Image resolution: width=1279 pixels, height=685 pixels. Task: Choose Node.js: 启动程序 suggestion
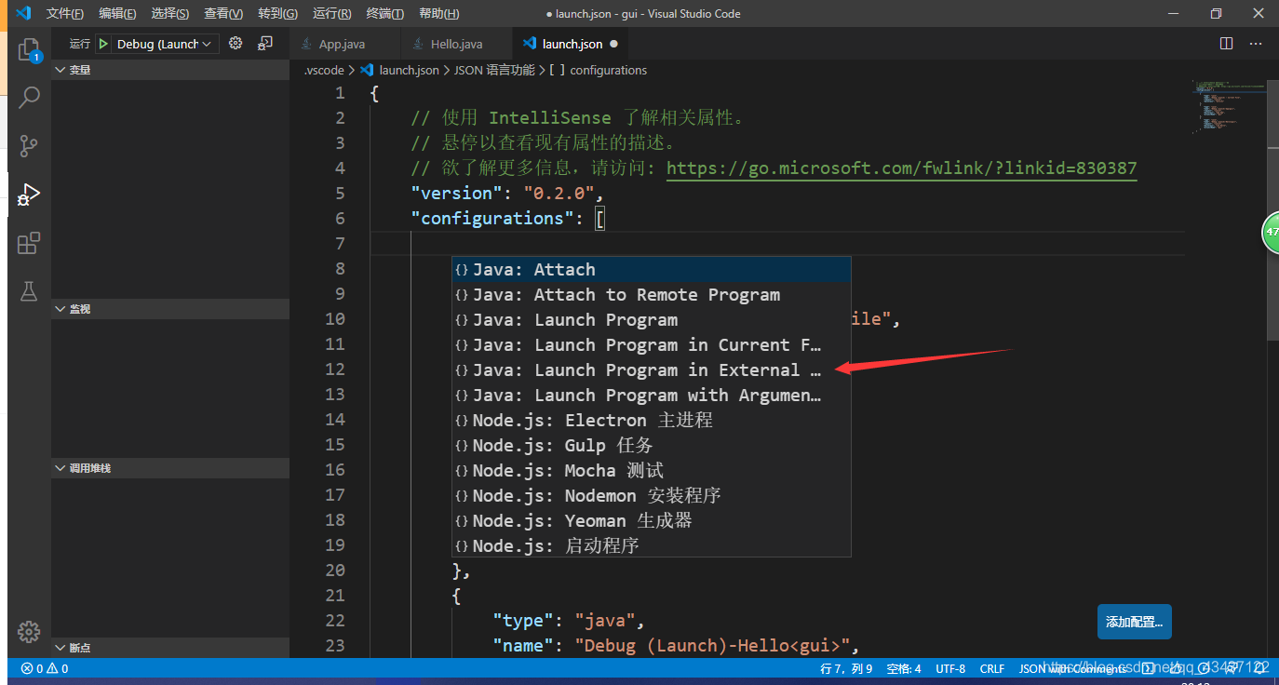click(x=652, y=546)
